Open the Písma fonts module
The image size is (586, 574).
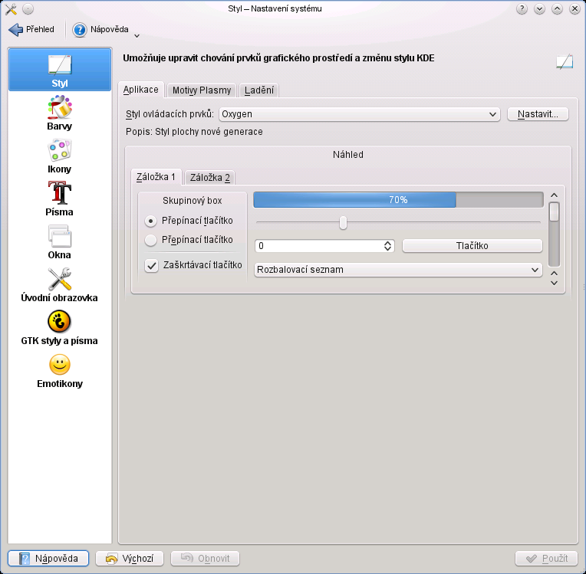click(x=59, y=198)
